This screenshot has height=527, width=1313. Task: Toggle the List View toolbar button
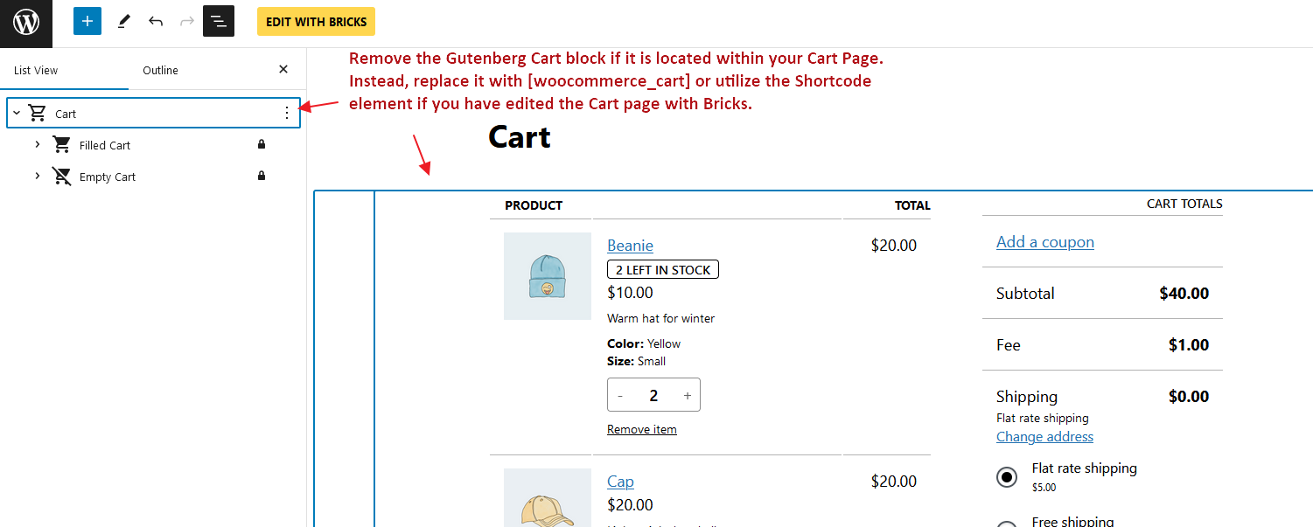click(x=219, y=22)
